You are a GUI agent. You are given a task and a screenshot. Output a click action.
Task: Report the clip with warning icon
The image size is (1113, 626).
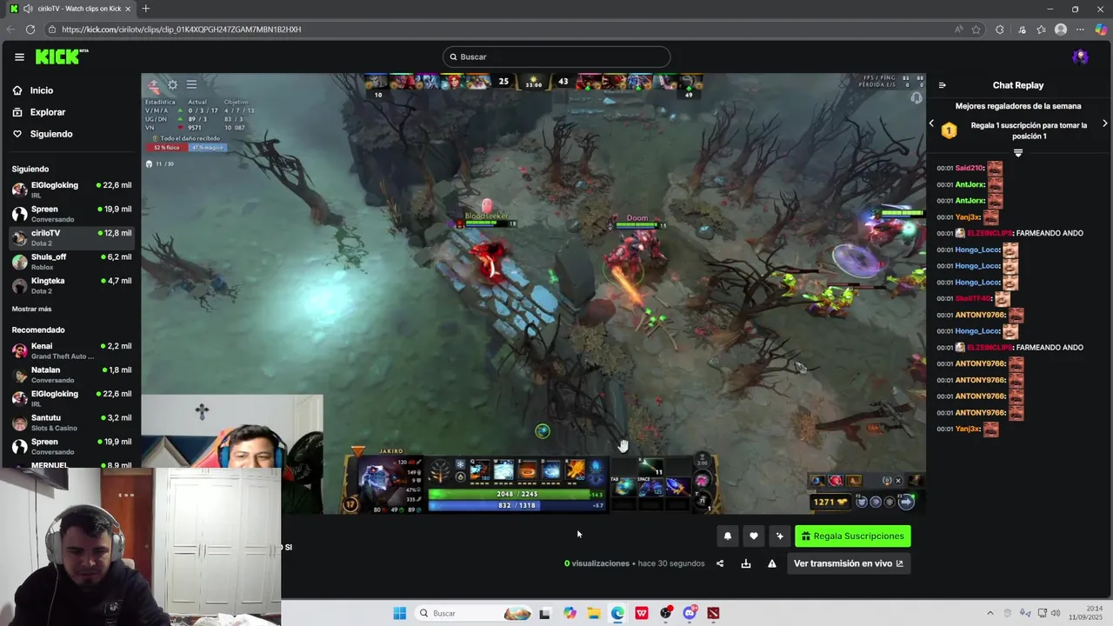(x=772, y=563)
